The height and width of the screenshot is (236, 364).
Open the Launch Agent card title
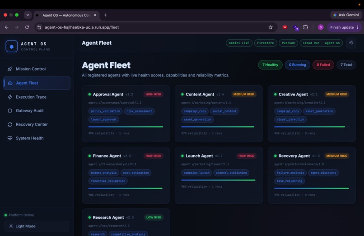click(199, 156)
